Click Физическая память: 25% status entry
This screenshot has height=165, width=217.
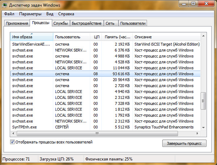[x=109, y=159]
